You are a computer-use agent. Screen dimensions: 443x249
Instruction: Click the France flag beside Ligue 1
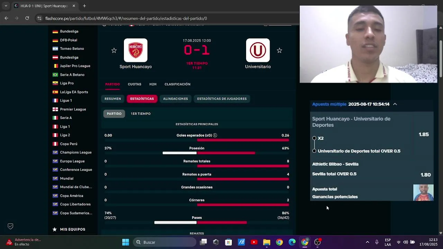point(55,101)
